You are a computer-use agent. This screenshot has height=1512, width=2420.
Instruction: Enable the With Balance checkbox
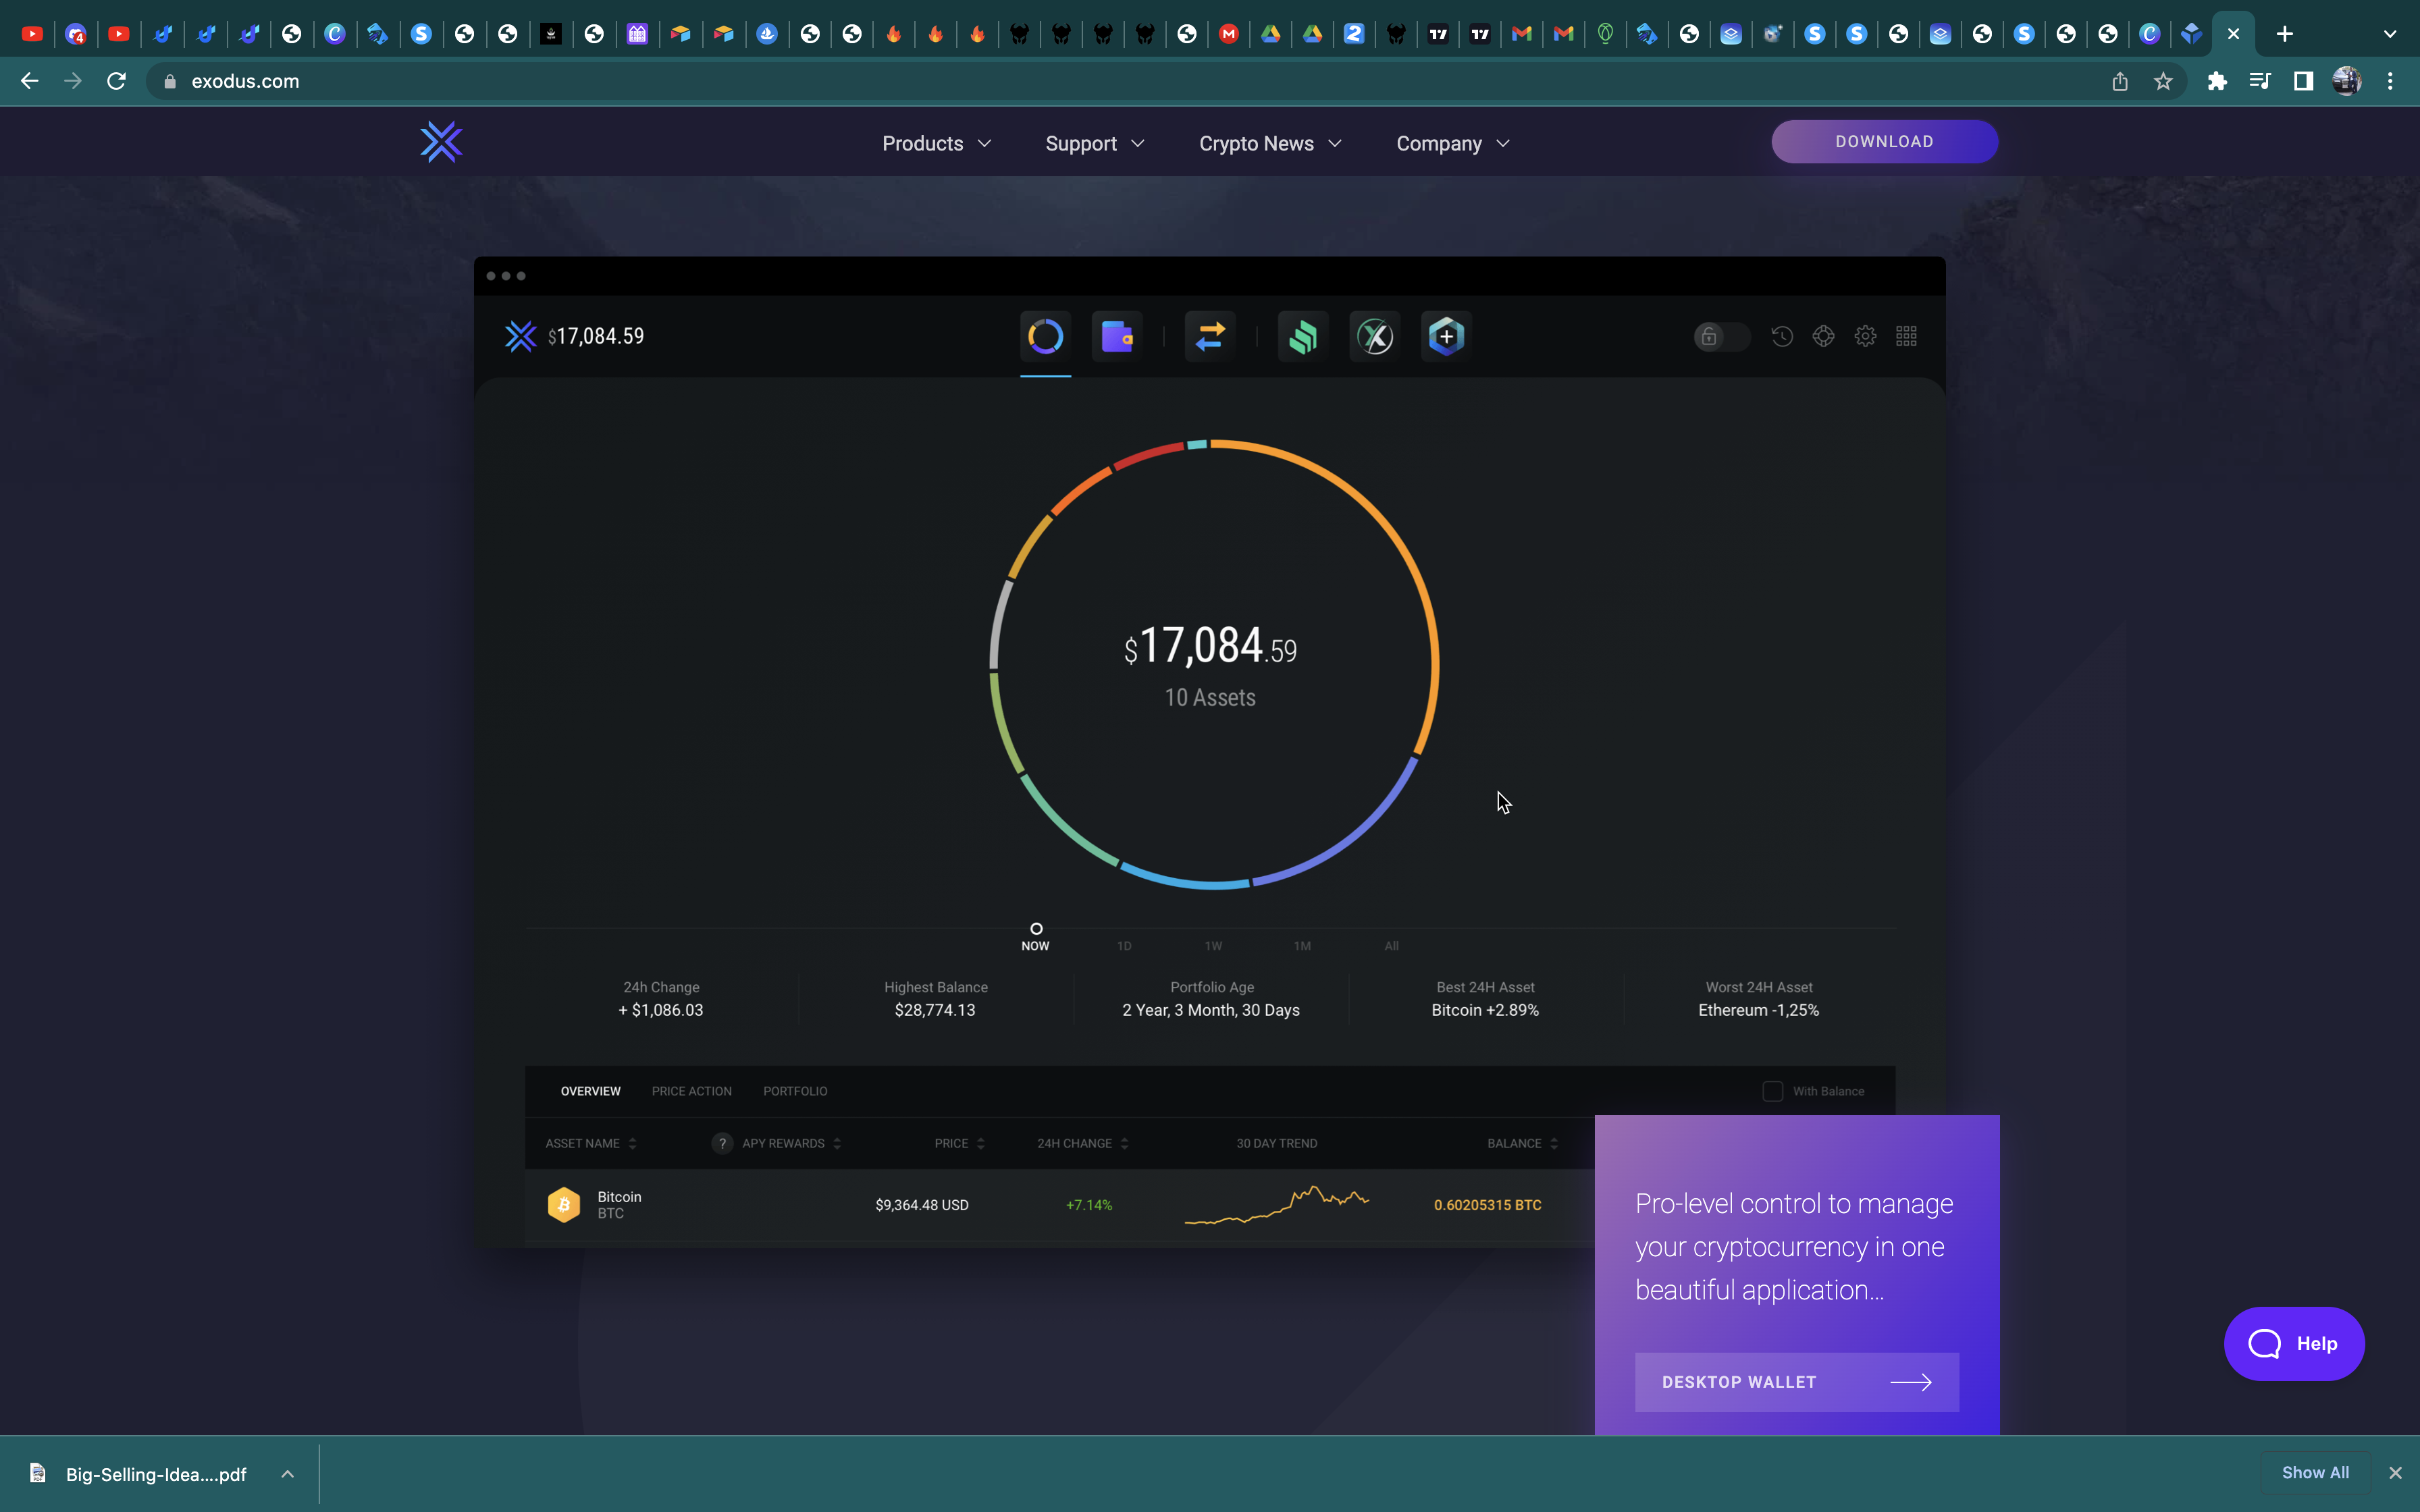coord(1772,1091)
